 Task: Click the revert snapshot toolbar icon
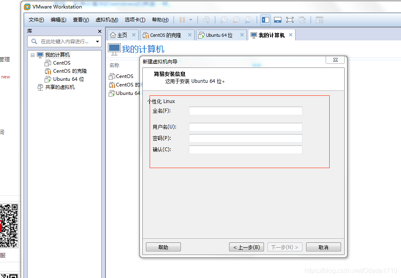pos(236,20)
